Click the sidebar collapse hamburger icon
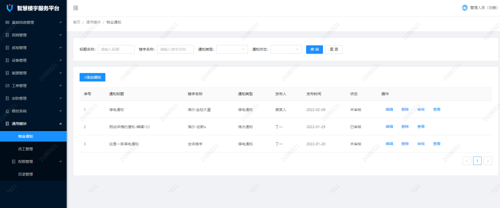 (x=75, y=8)
